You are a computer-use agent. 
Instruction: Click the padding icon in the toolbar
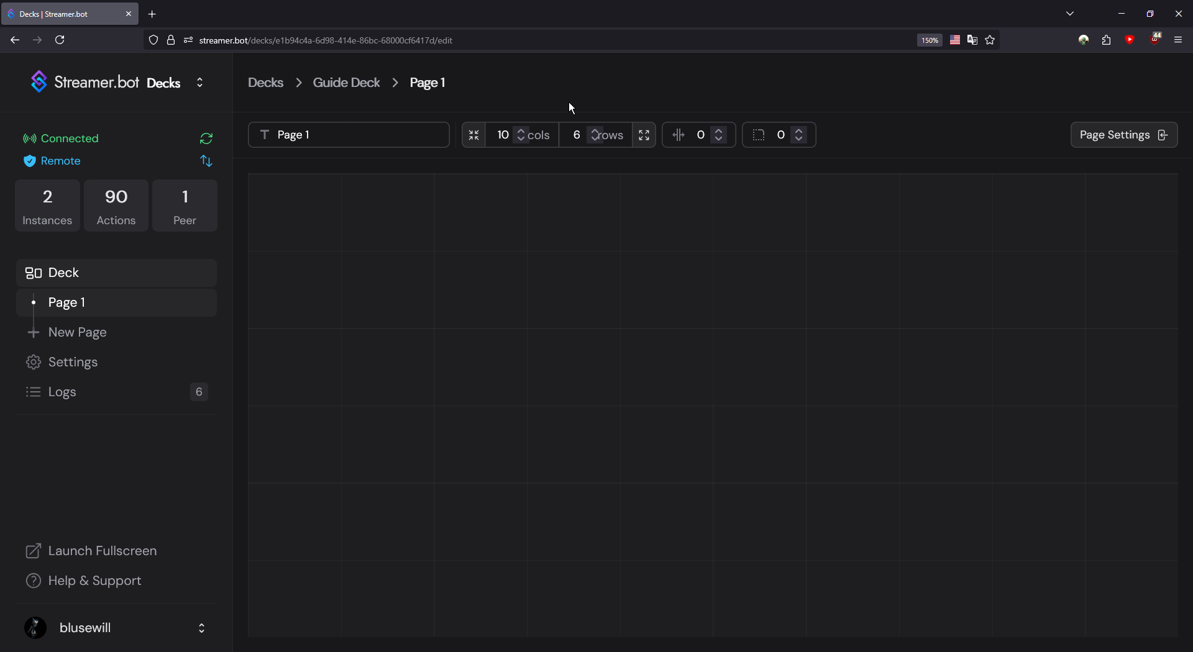click(x=759, y=135)
